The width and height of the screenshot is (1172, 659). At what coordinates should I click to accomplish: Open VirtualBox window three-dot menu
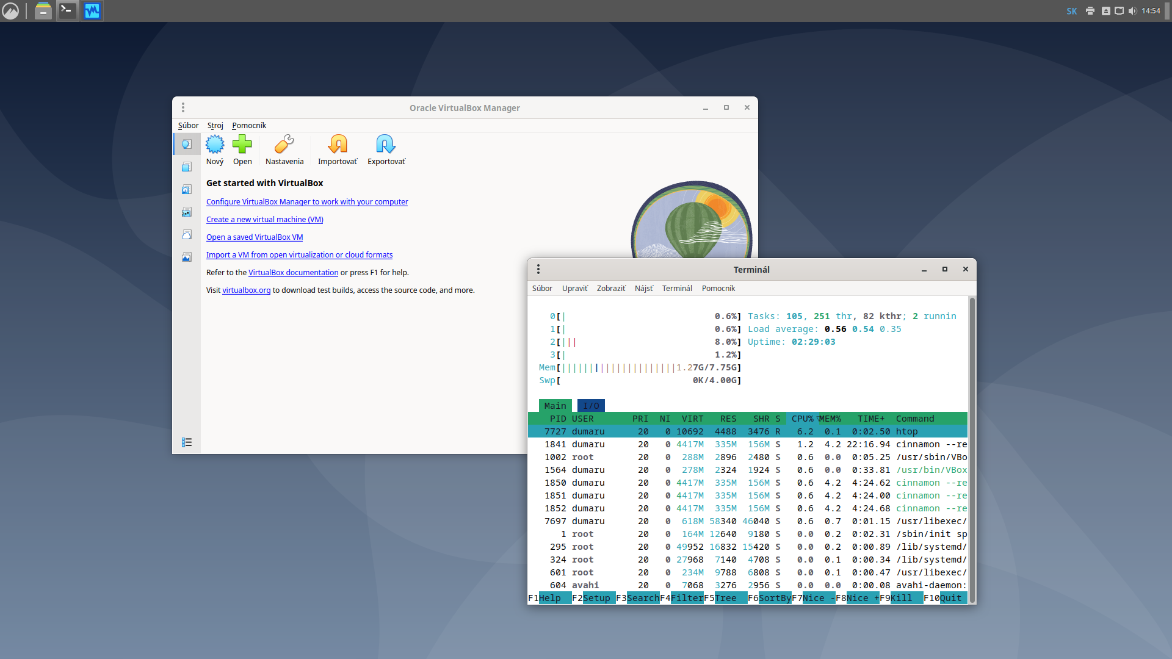tap(183, 108)
